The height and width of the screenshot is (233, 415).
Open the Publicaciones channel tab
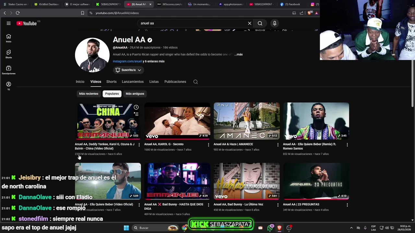[175, 82]
